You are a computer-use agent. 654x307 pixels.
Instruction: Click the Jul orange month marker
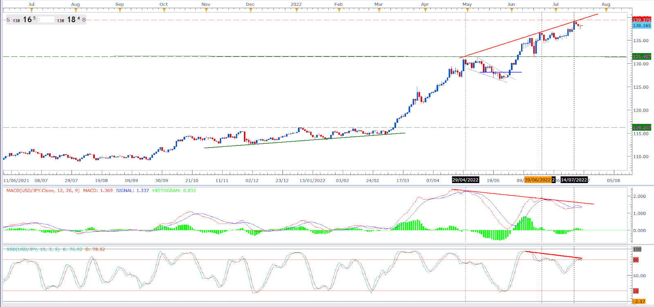point(31,10)
